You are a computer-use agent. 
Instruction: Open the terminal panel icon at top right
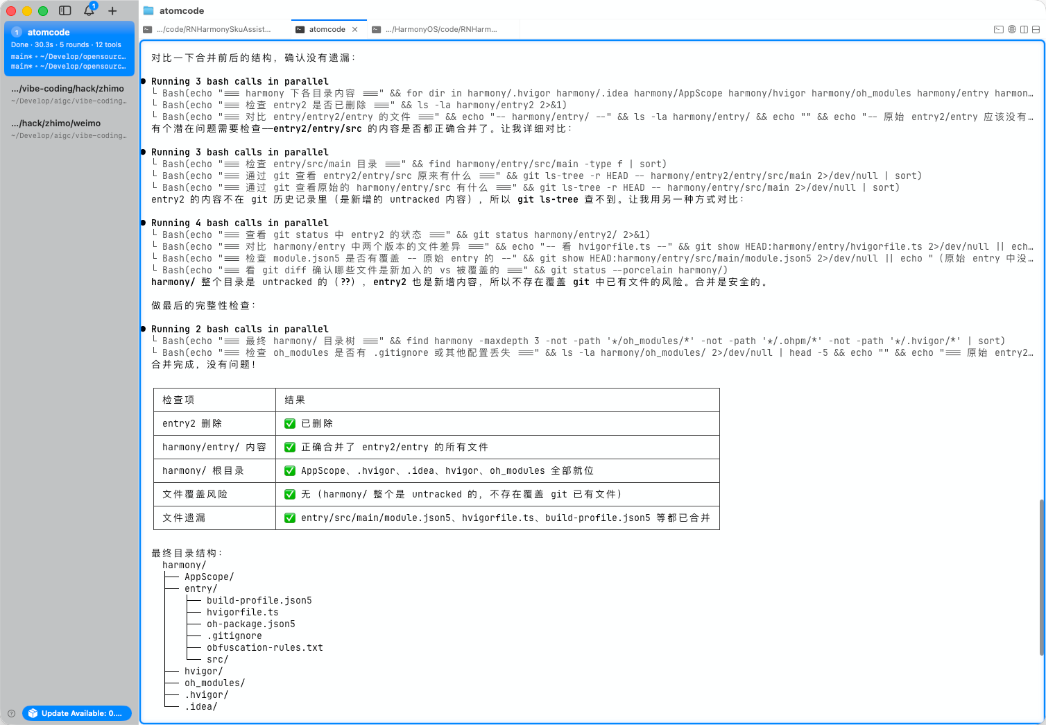[999, 30]
